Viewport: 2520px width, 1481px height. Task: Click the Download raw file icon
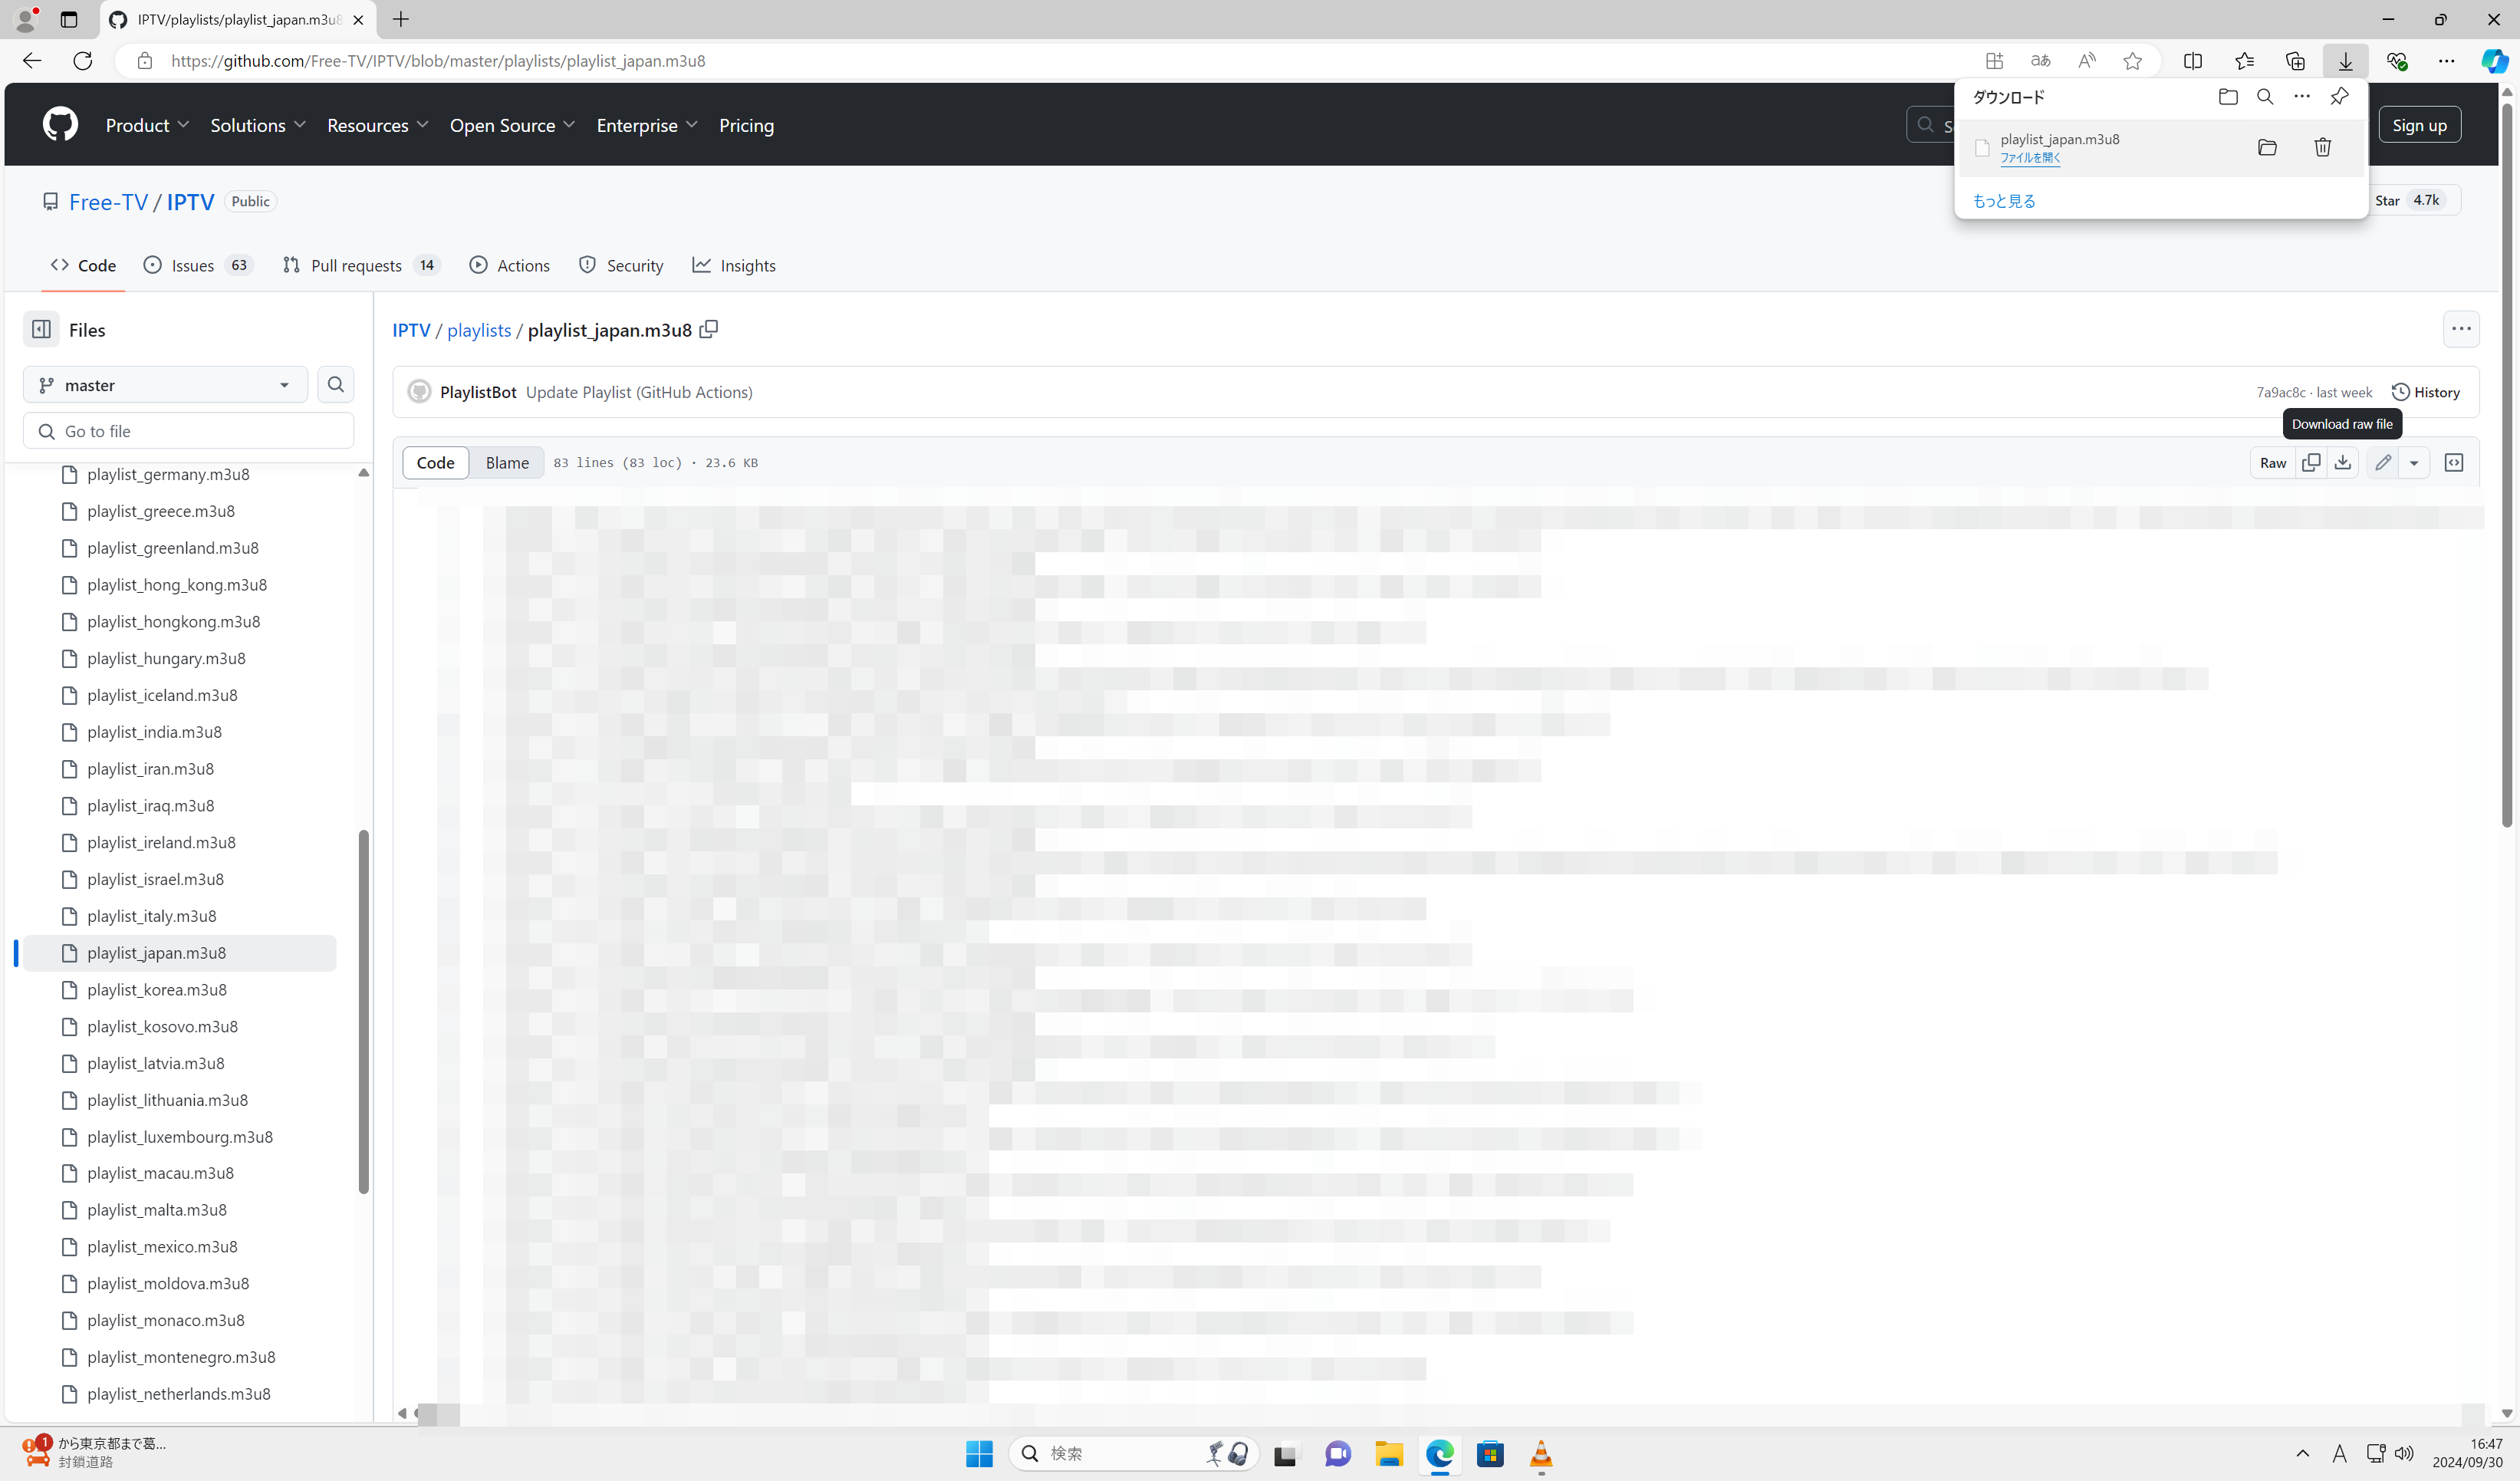tap(2342, 462)
